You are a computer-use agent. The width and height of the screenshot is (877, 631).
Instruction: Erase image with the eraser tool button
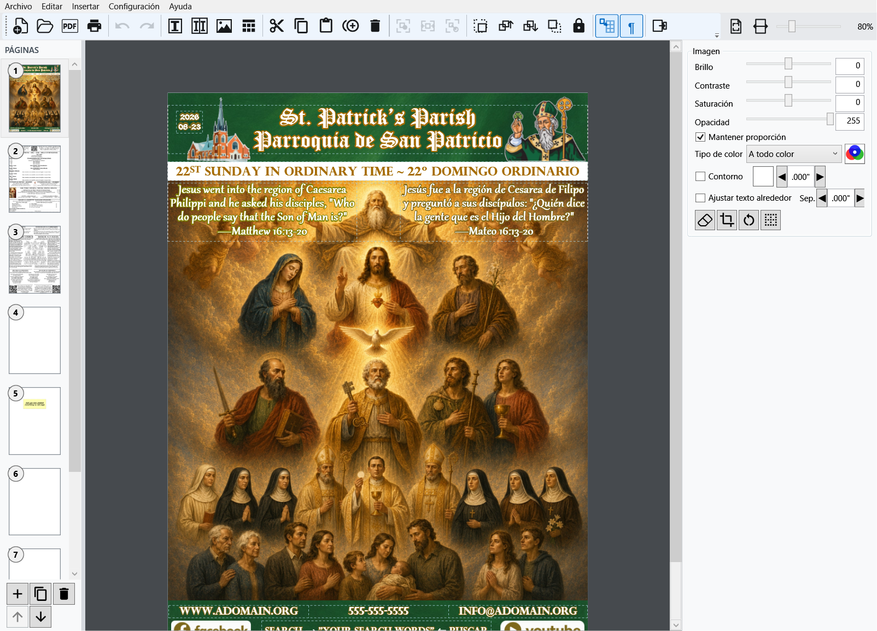point(705,220)
